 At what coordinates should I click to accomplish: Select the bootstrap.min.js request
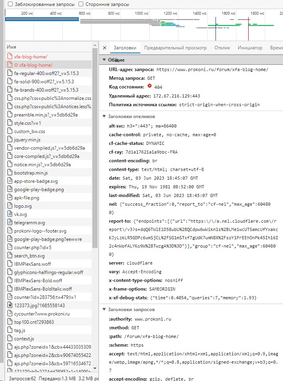coord(31,173)
